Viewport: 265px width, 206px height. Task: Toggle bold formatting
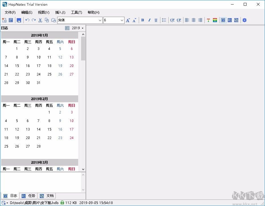pyautogui.click(x=142, y=20)
